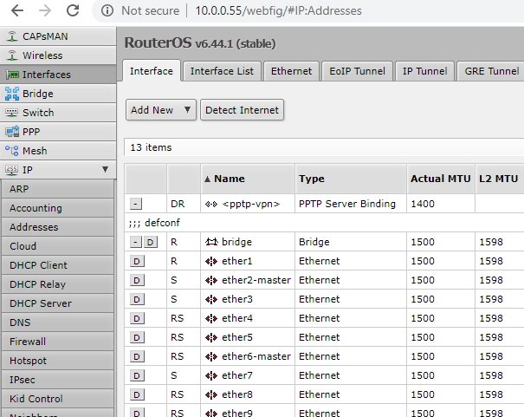Screen dimensions: 524x417
Task: Click the browser forward arrow
Action: (45, 10)
